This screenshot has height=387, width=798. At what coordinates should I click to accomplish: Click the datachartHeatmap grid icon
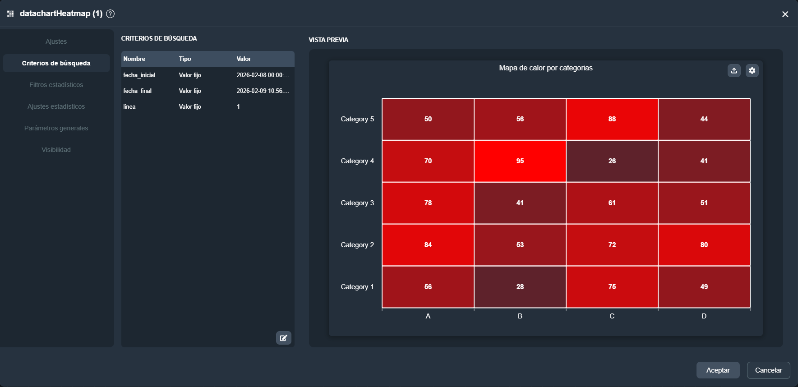tap(10, 14)
